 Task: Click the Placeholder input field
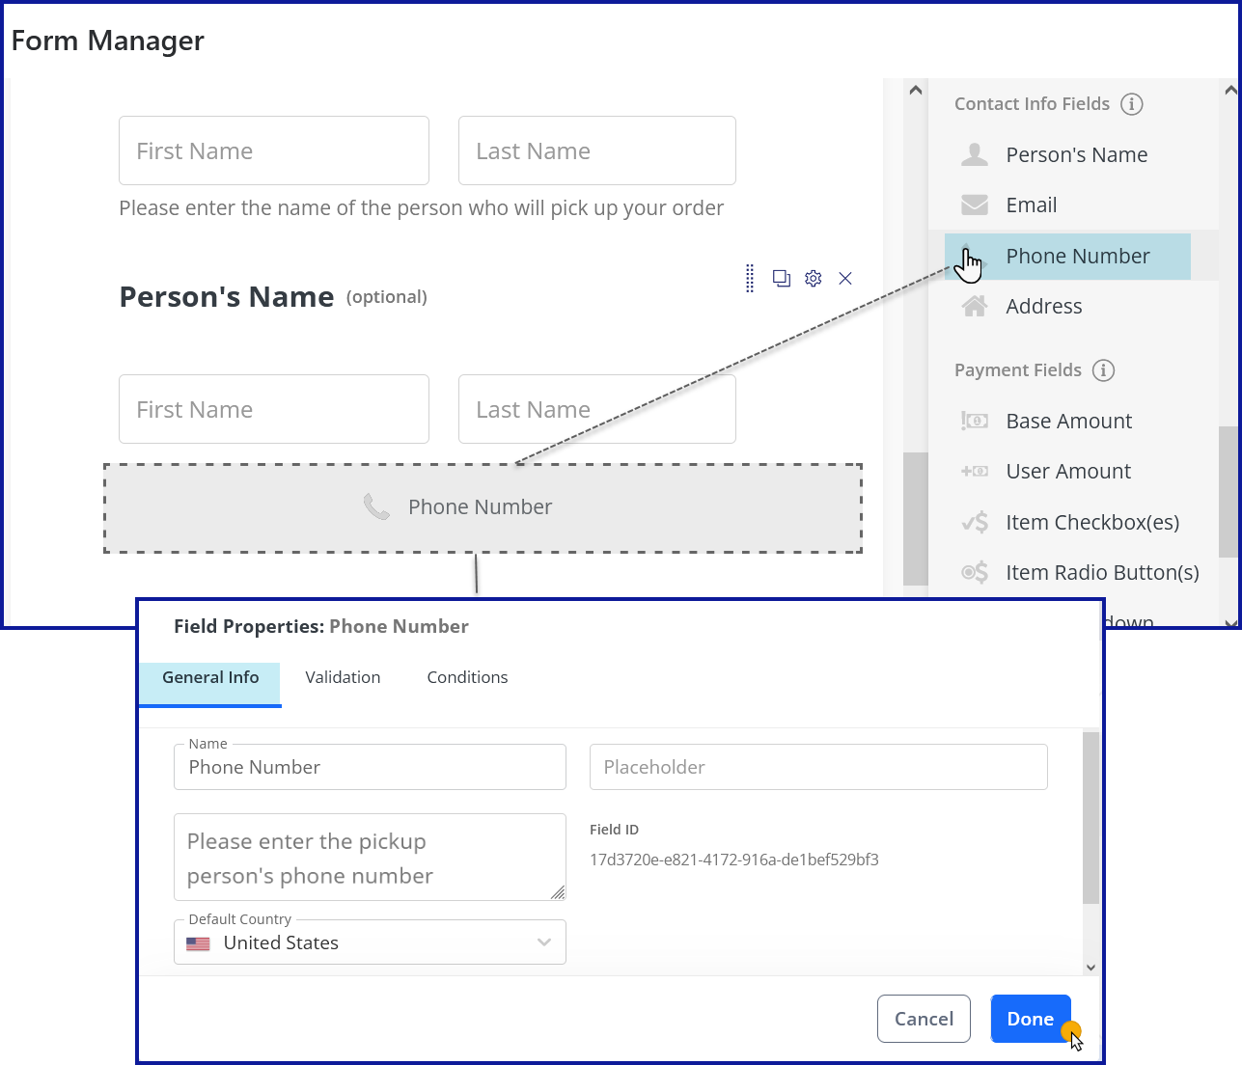pos(818,768)
